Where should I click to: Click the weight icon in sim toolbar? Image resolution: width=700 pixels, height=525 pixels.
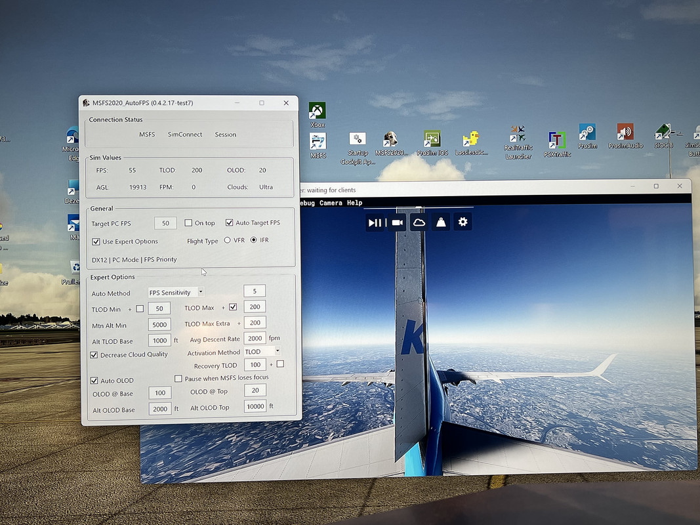point(441,222)
